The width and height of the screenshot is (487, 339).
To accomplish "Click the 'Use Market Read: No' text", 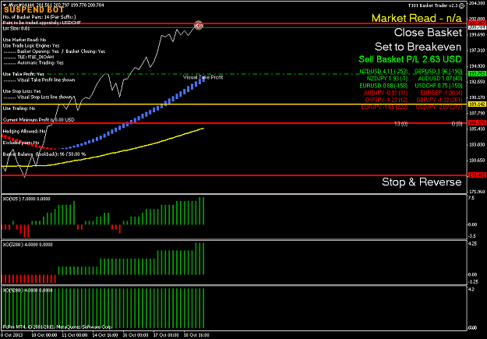I will tap(24, 40).
